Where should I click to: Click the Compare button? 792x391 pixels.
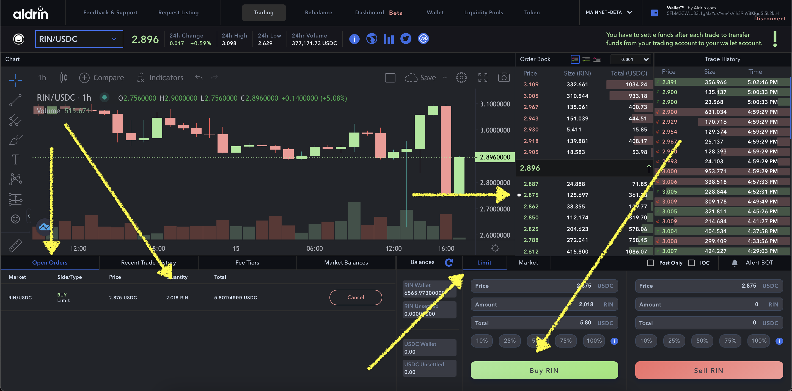[x=102, y=78]
